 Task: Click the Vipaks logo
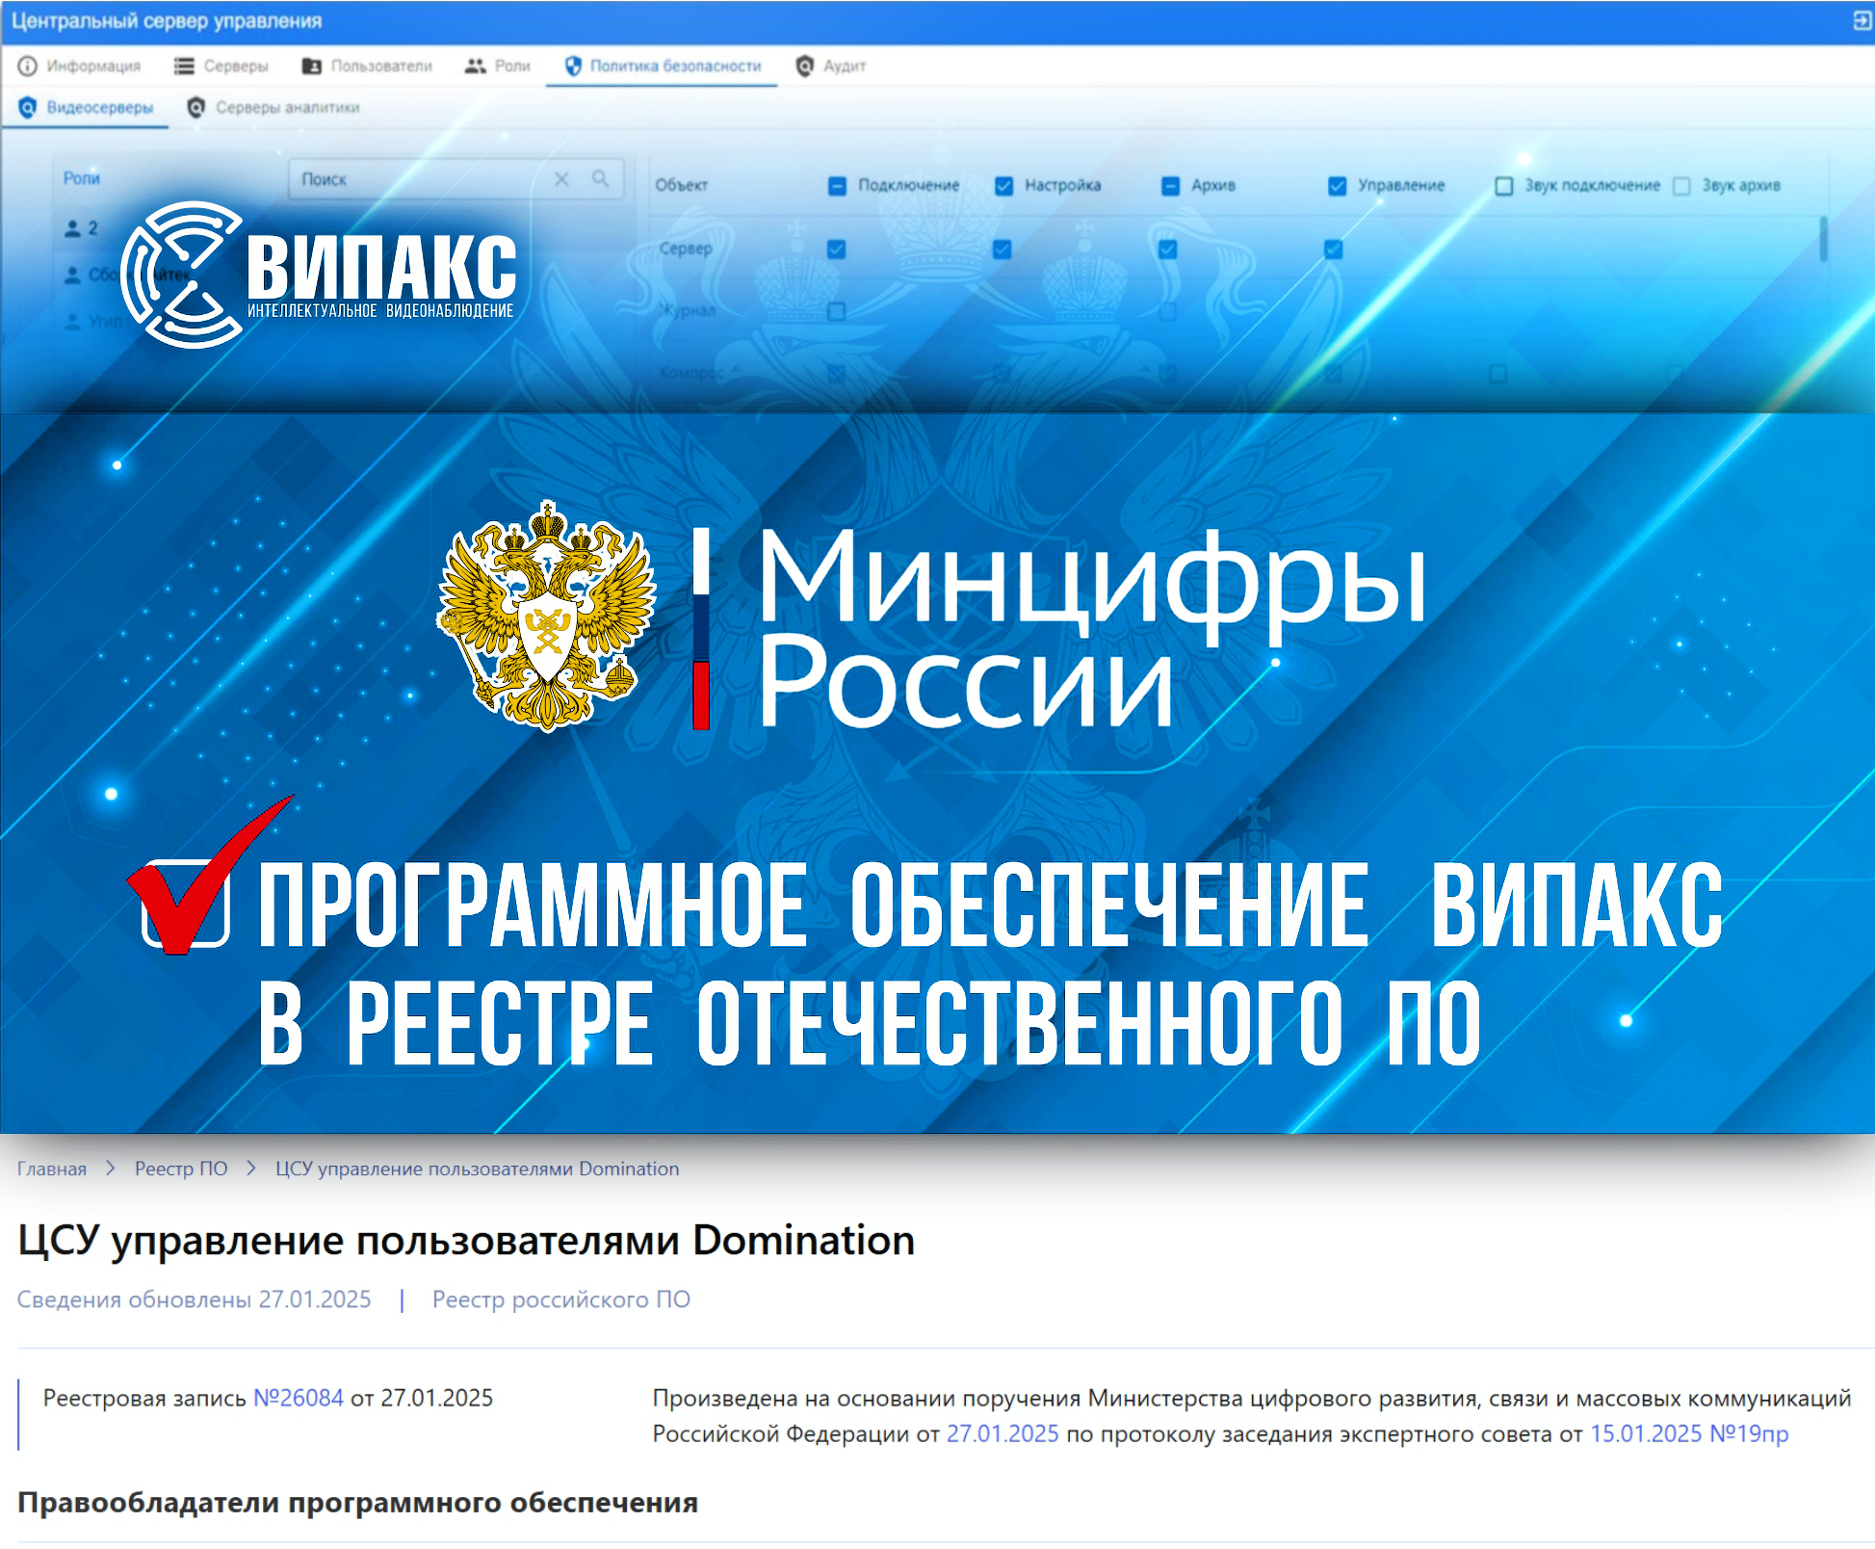pos(318,275)
